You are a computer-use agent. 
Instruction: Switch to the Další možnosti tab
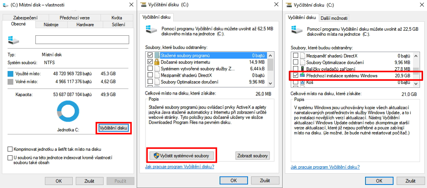(x=334, y=18)
